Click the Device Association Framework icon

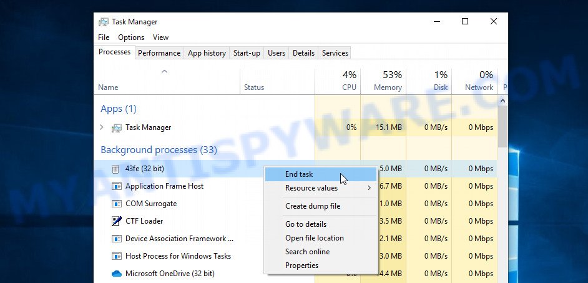tap(117, 239)
